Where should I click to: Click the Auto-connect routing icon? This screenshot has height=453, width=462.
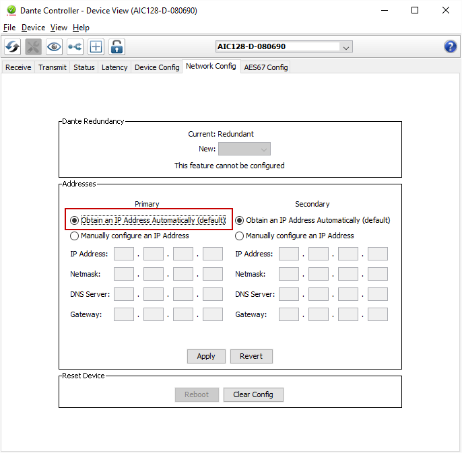click(x=75, y=47)
